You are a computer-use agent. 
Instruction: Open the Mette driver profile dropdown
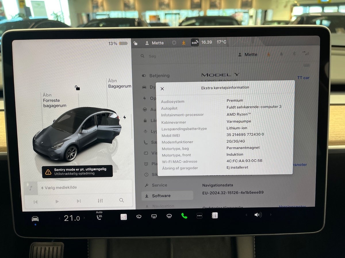point(248,54)
